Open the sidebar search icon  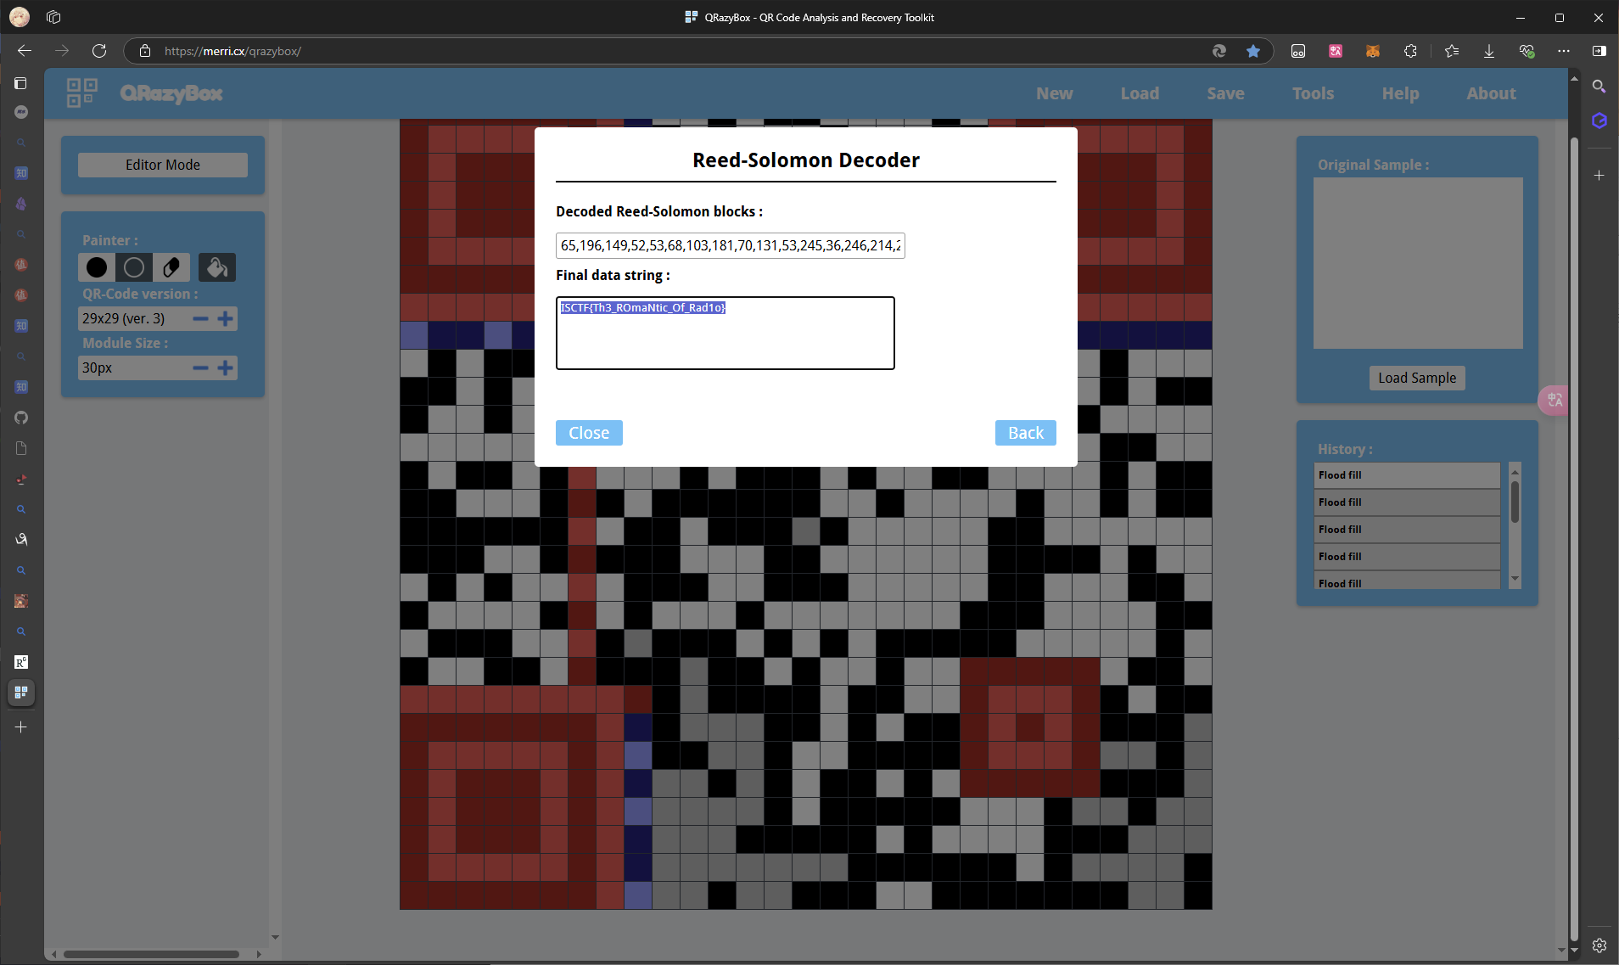1599,87
